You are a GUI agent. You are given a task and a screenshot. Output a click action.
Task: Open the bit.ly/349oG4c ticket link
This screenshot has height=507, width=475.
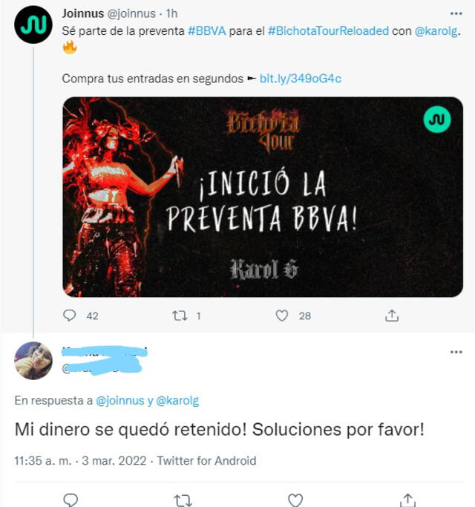(x=301, y=79)
